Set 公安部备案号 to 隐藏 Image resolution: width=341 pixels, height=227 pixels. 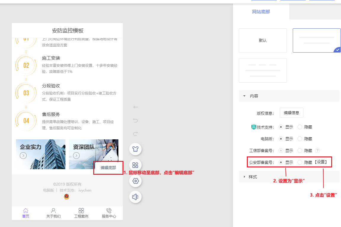(300, 162)
